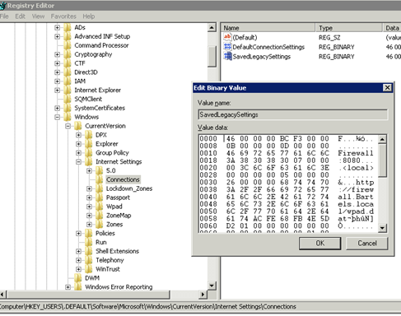Image resolution: width=401 pixels, height=316 pixels.
Task: Expand the Policies key
Action: (78, 234)
